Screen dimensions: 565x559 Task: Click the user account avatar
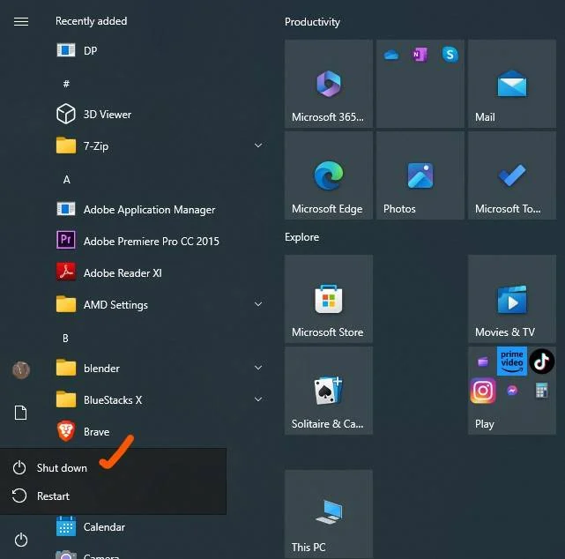(21, 370)
